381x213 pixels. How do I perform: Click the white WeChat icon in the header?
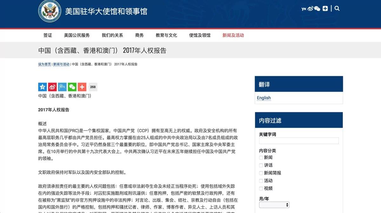click(317, 9)
